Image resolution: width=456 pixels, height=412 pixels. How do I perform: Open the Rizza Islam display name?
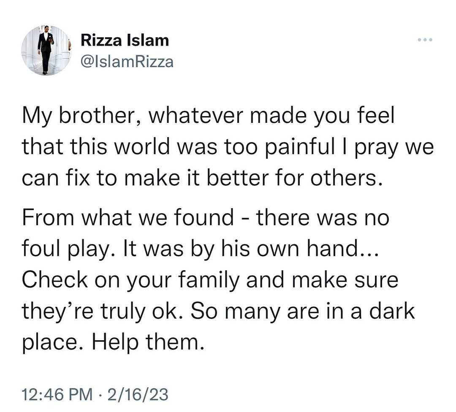tap(125, 40)
